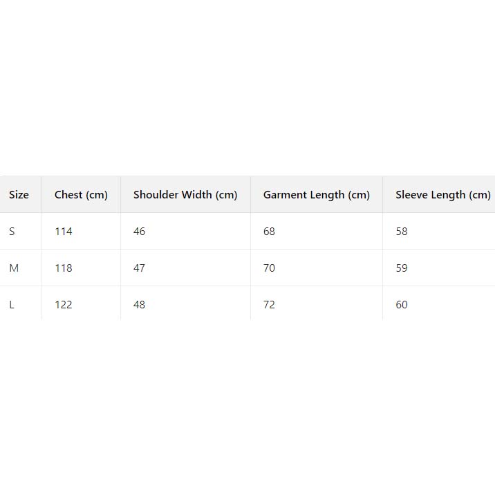
Task: Click the garment length value 72
Action: 269,305
